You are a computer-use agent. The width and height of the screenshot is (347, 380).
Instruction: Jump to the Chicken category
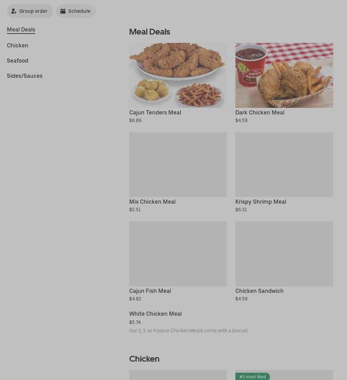point(17,46)
